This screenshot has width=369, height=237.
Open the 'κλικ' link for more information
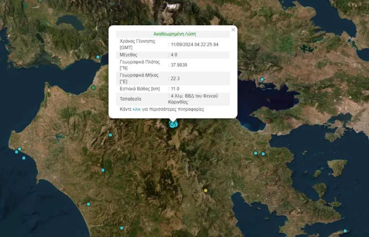(137, 109)
